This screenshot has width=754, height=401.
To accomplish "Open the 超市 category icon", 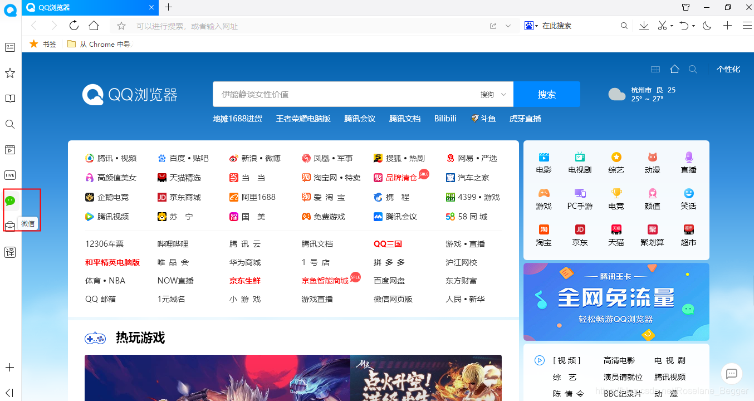I will 688,235.
